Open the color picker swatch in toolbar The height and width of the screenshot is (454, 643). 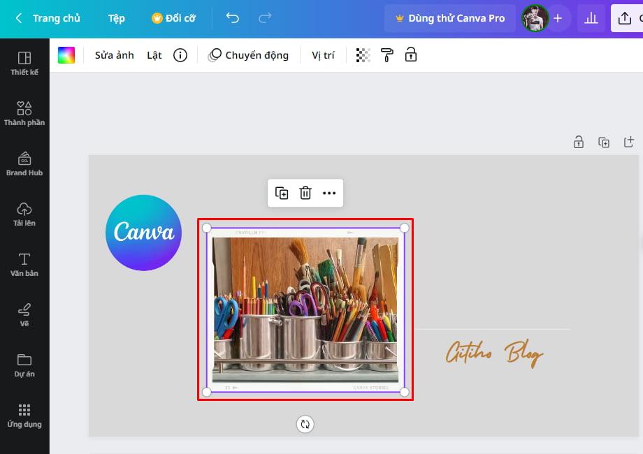(x=68, y=54)
